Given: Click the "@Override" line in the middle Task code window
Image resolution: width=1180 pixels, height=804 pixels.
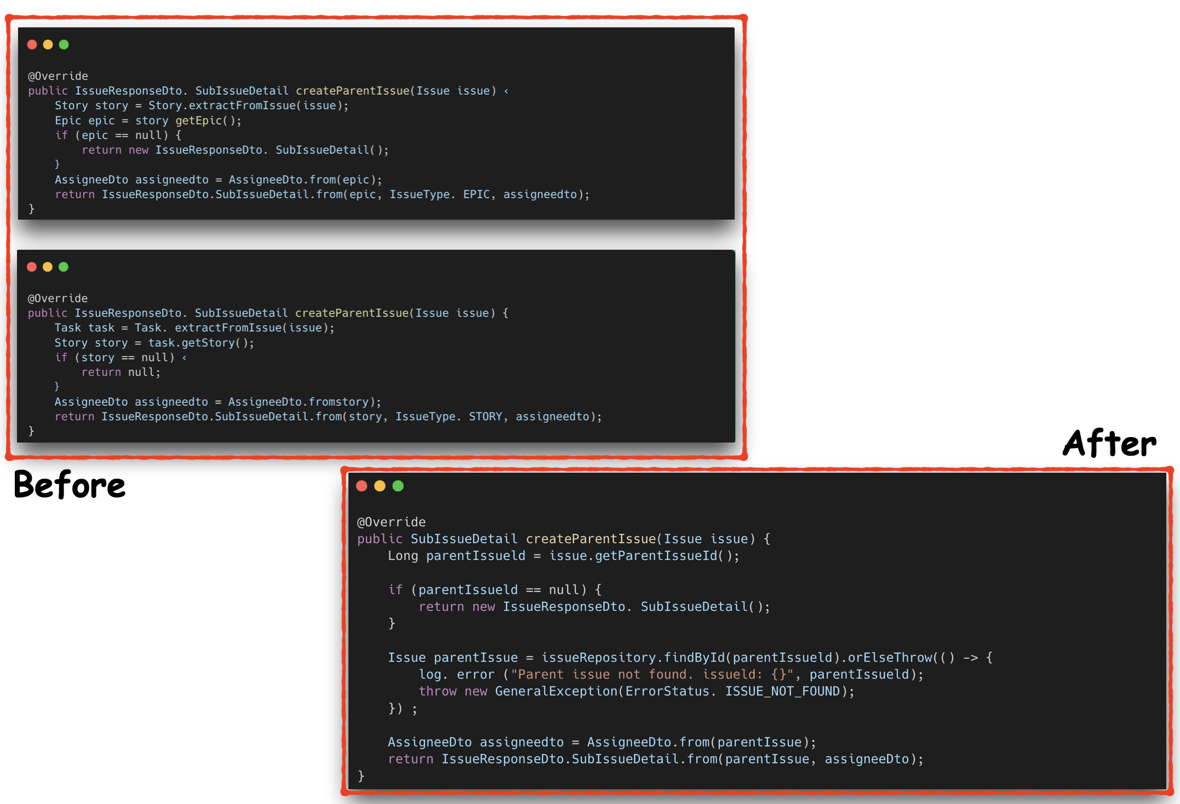Looking at the screenshot, I should (58, 298).
